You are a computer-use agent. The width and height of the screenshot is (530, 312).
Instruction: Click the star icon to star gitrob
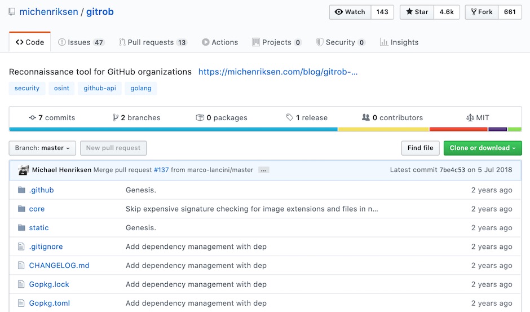409,11
